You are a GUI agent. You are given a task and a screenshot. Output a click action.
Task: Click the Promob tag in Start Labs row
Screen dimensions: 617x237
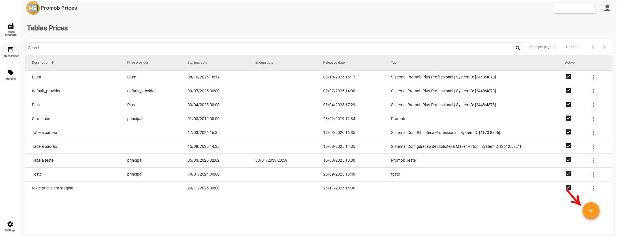tap(398, 119)
